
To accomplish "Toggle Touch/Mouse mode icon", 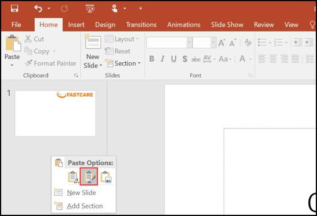I will click(115, 9).
